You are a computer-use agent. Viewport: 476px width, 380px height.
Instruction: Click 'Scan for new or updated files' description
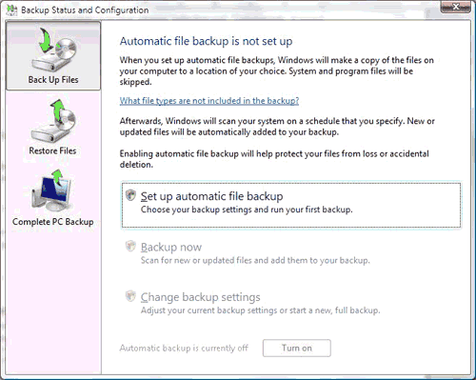[x=255, y=261]
